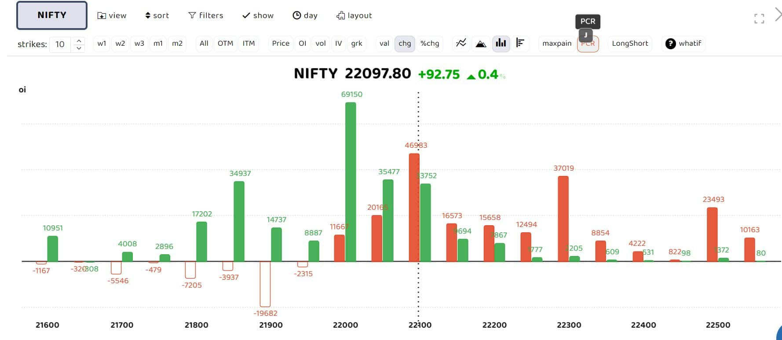Select the All strikes option
This screenshot has width=782, height=340.
pos(204,44)
